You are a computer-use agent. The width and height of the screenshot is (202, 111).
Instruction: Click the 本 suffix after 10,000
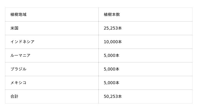[120, 42]
